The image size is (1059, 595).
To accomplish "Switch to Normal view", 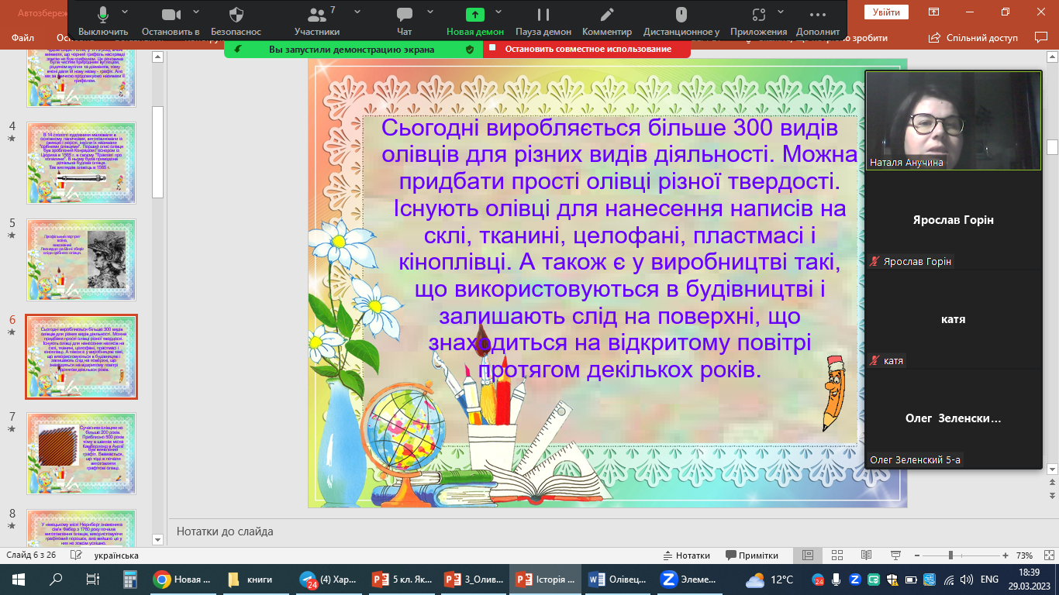I will tap(807, 555).
